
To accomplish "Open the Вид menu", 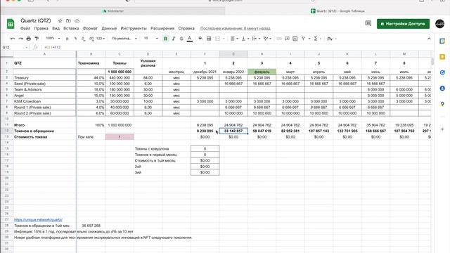I will [x=56, y=28].
